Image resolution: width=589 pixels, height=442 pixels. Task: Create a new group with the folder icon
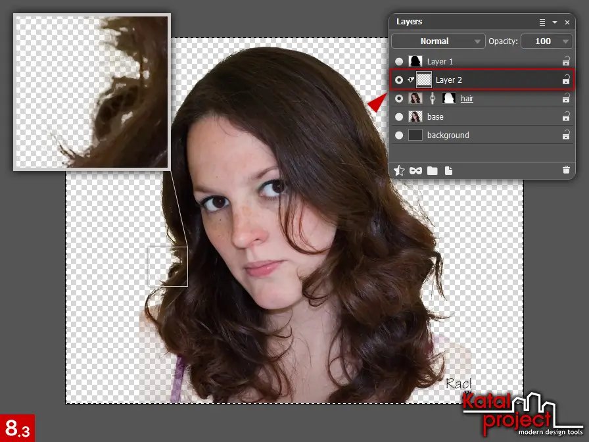click(432, 170)
